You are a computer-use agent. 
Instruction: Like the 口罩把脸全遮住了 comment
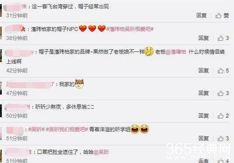[223, 161]
